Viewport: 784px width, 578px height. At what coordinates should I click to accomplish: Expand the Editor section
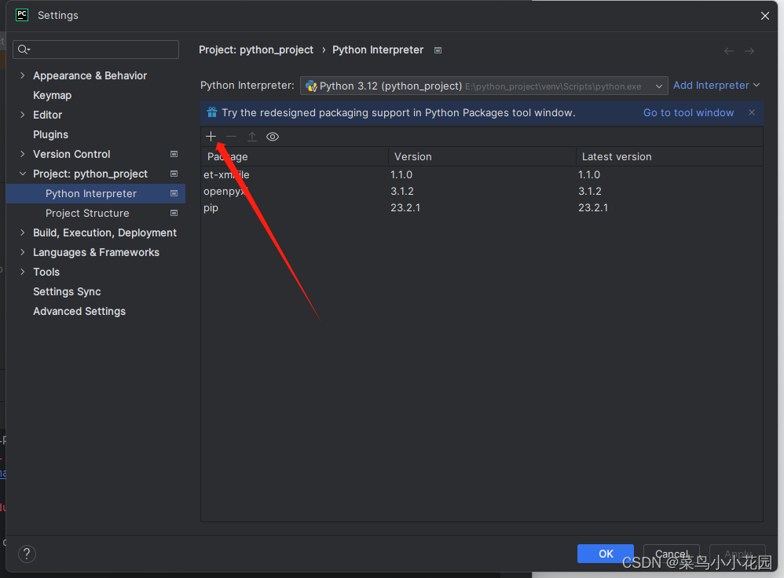click(23, 115)
